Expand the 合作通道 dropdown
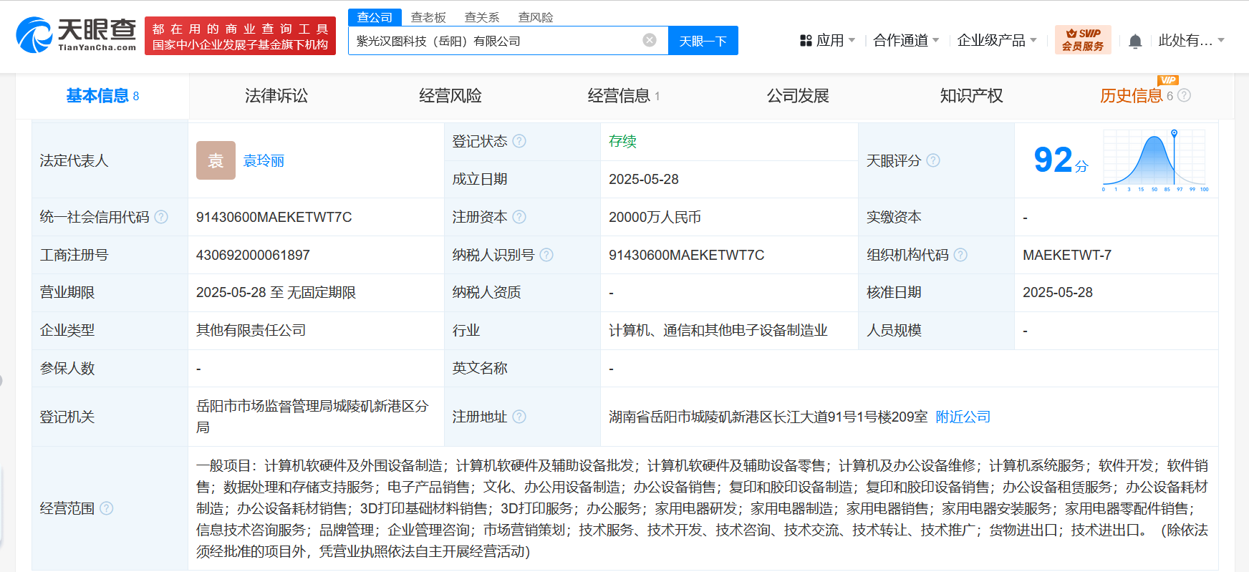Screen dimensions: 1249x572 (905, 41)
